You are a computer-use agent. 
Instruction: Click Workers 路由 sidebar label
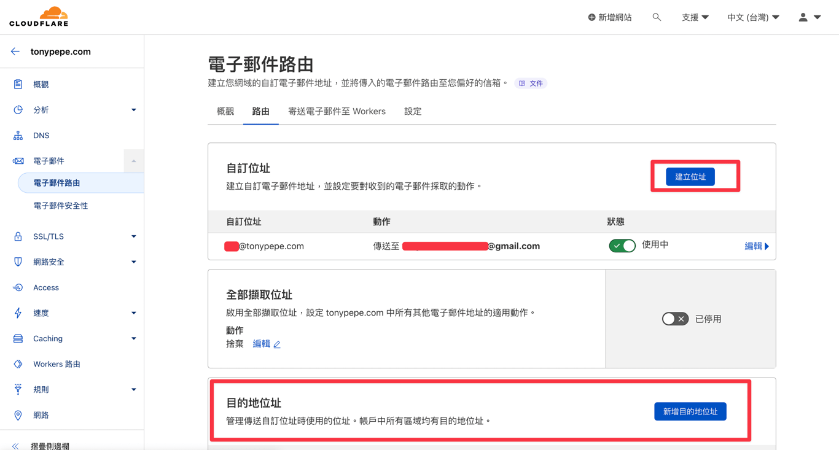coord(57,364)
